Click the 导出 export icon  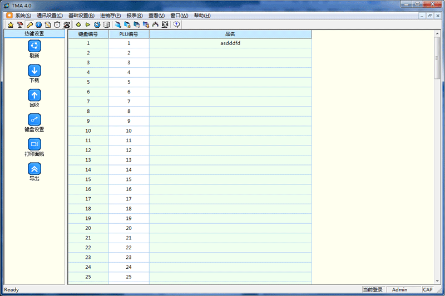[x=34, y=168]
